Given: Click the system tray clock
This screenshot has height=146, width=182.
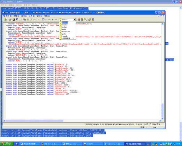Looking at the screenshot, I should (178, 144).
